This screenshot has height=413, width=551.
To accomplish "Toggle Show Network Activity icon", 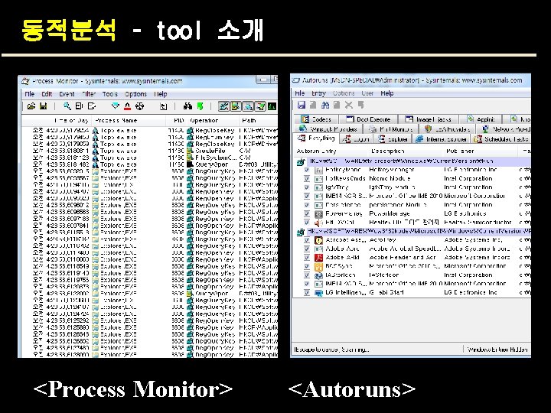I will [248, 106].
